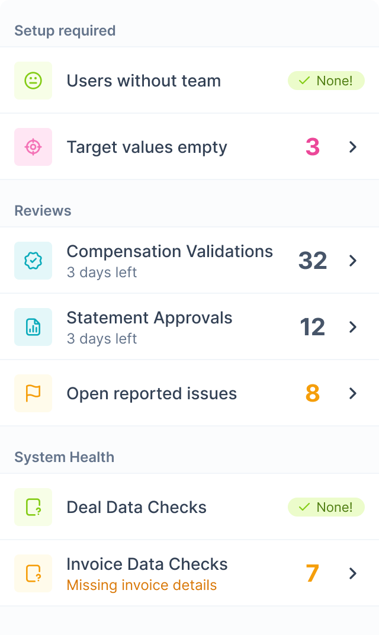Image resolution: width=379 pixels, height=635 pixels.
Task: Click the count 32 for Compensation Validations
Action: click(x=313, y=261)
